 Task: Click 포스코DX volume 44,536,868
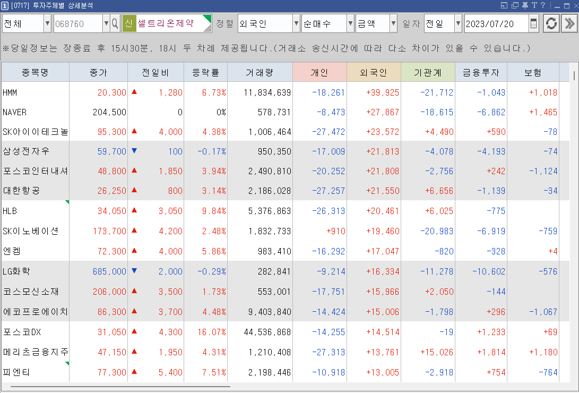click(x=267, y=332)
